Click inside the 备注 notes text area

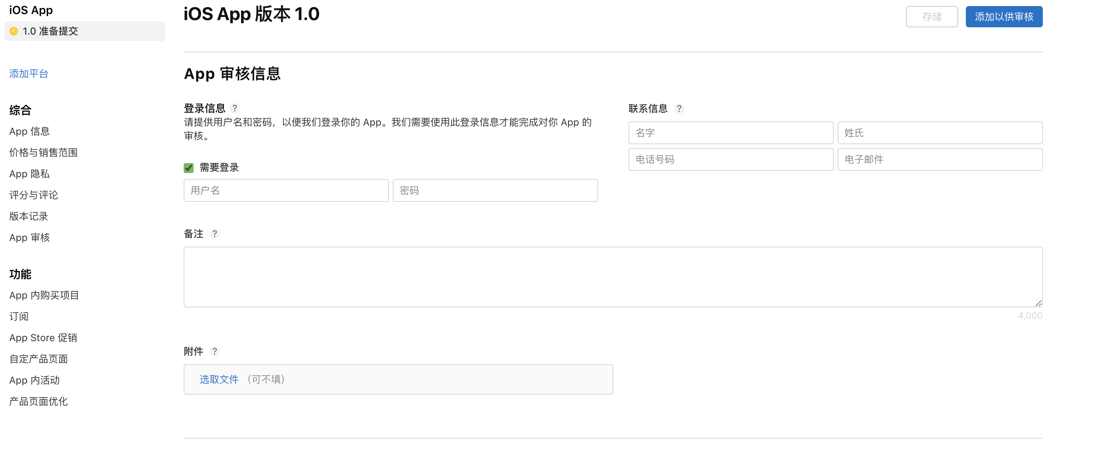click(x=613, y=277)
